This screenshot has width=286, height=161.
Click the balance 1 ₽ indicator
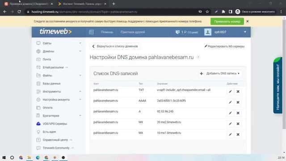click(187, 32)
